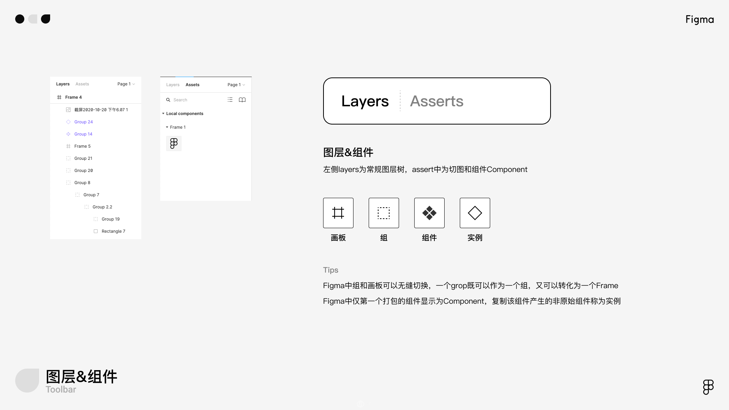Click the Figma logo icon at bottom right

pyautogui.click(x=708, y=387)
